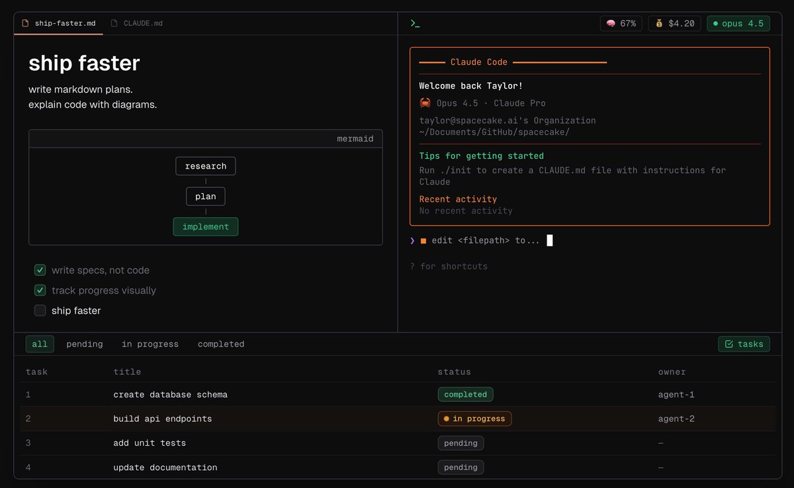
Task: Select the 'create database schema' task title
Action: (171, 395)
